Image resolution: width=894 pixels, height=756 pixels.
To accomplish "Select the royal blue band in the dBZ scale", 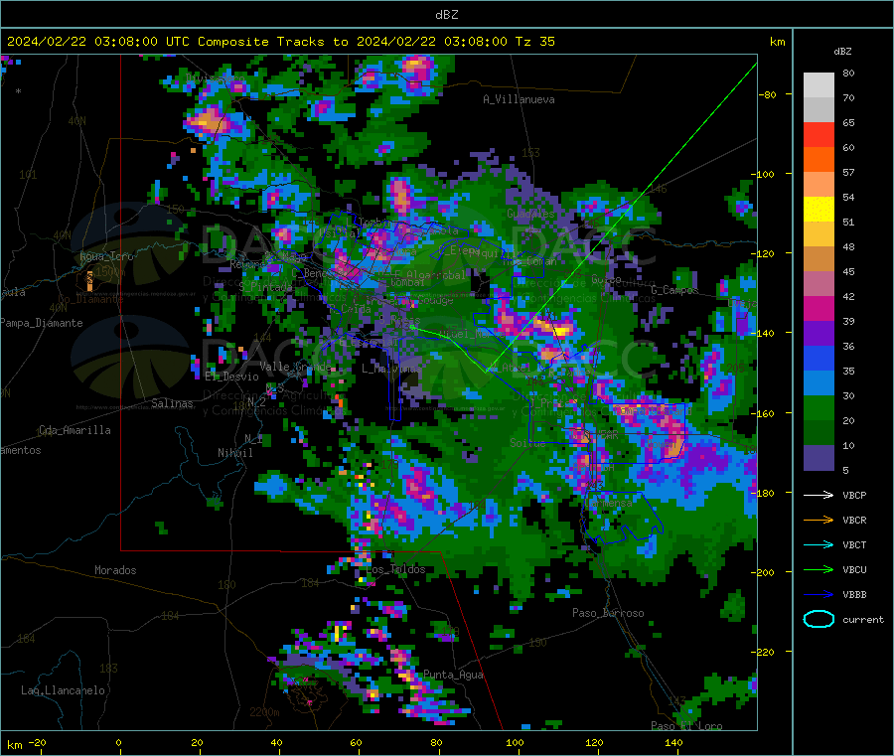I will pos(819,358).
